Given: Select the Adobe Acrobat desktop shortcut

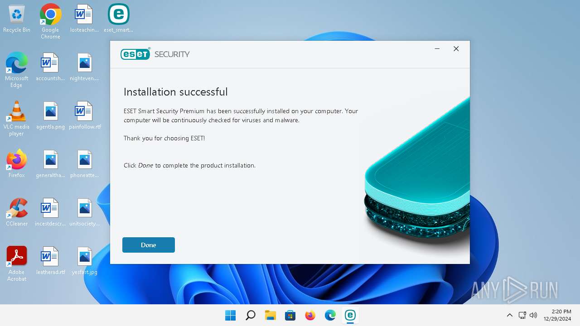Looking at the screenshot, I should point(17,264).
